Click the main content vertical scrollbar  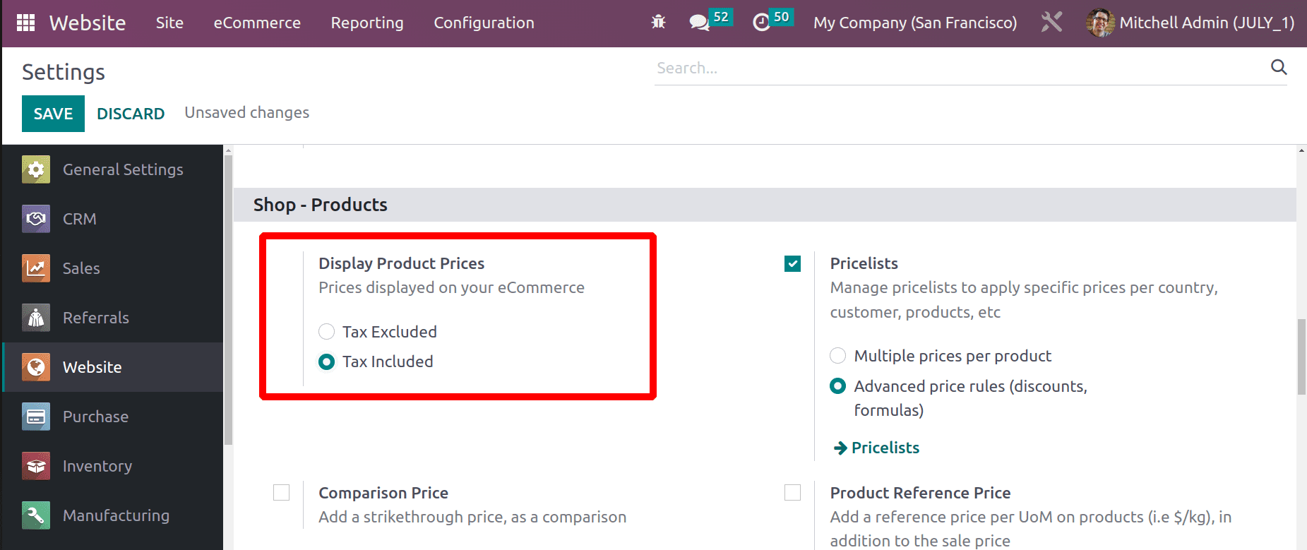tap(1301, 357)
